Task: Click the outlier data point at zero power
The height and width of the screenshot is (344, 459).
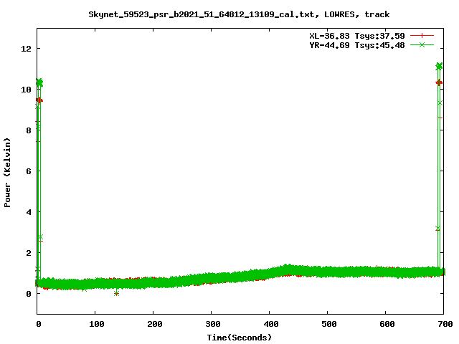Action: click(x=116, y=293)
